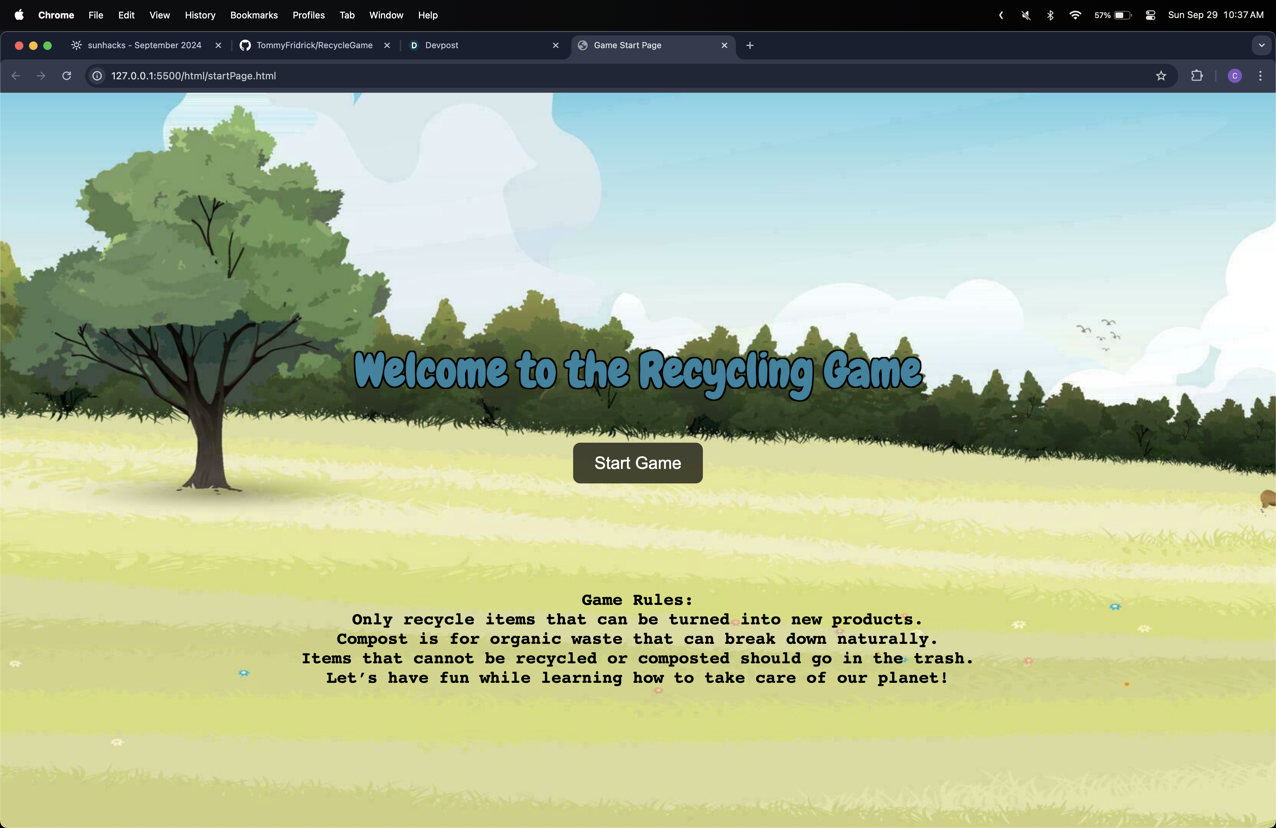Image resolution: width=1276 pixels, height=828 pixels.
Task: Reload the current page
Action: (67, 75)
